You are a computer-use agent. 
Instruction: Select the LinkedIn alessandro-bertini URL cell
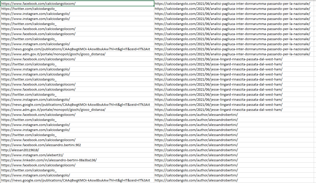[x=49, y=160]
